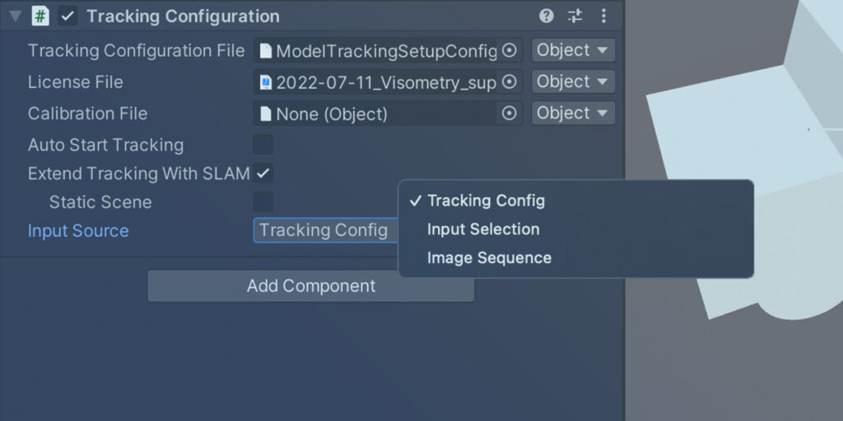Viewport: 843px width, 421px height.
Task: Open Object dropdown for Calibration File
Action: point(574,113)
